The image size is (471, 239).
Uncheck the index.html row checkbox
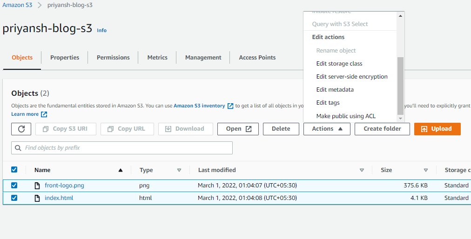14,198
